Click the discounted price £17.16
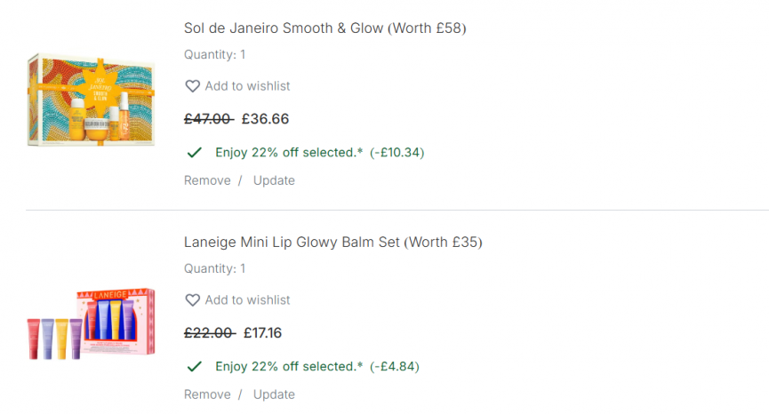The height and width of the screenshot is (414, 769). click(x=262, y=333)
